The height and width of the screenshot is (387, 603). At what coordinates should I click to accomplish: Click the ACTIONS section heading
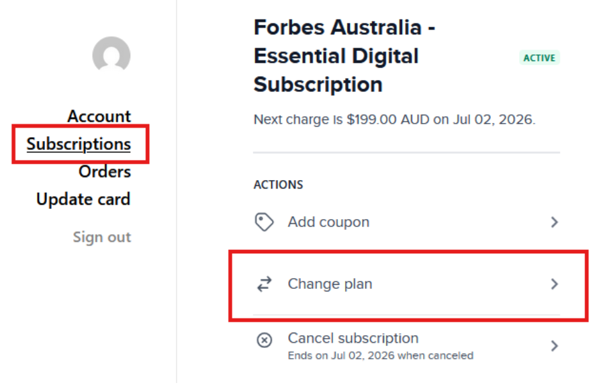point(278,184)
